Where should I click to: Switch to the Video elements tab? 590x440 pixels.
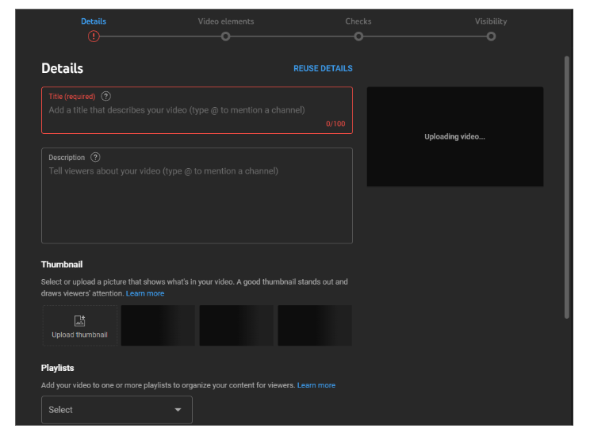(x=226, y=21)
